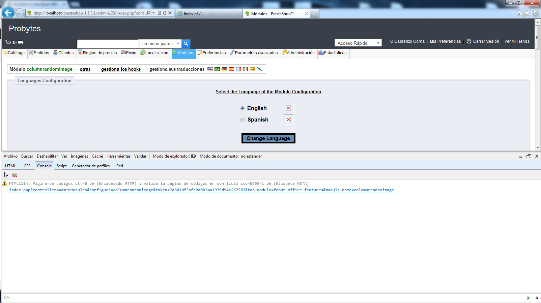Switch to the Red network tab
541x303 pixels.
pyautogui.click(x=120, y=166)
